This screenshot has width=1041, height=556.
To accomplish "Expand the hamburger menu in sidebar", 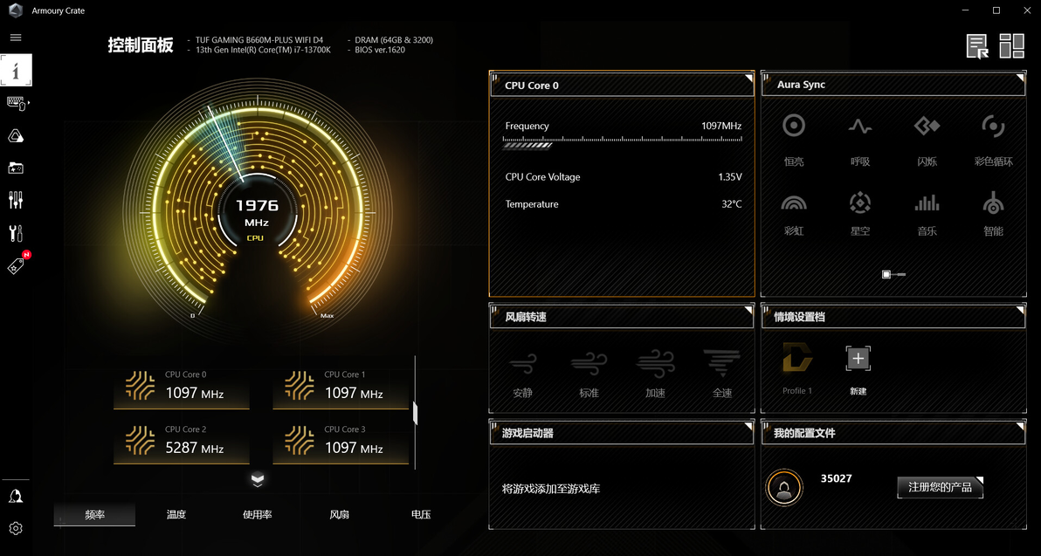I will click(16, 38).
